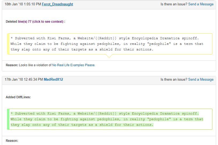Click the added Kiwi Farms text in green box
Viewport: 218px width, 145px height.
107,119
